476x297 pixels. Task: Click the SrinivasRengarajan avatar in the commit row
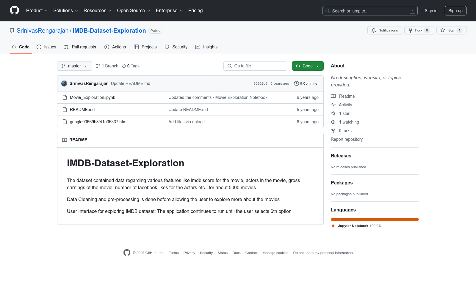[x=64, y=83]
